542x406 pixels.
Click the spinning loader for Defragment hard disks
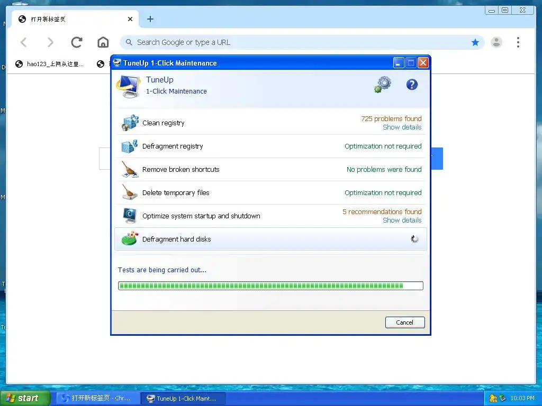coord(414,239)
